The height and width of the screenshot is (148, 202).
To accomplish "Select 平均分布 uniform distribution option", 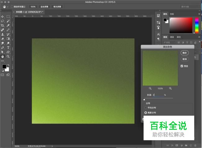I will pyautogui.click(x=146, y=108).
